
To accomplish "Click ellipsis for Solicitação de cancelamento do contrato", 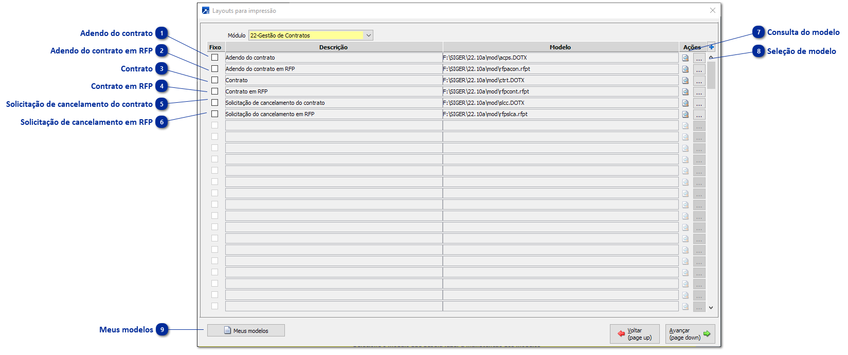I will (699, 103).
